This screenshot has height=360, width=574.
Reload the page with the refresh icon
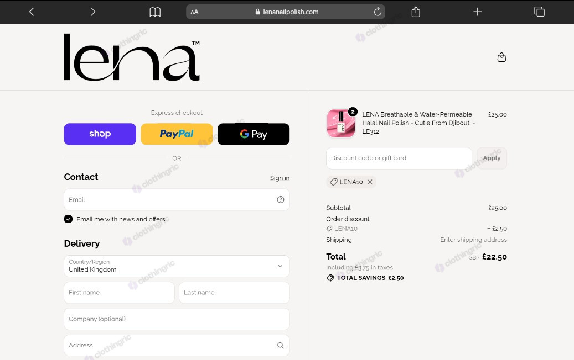[x=378, y=12]
